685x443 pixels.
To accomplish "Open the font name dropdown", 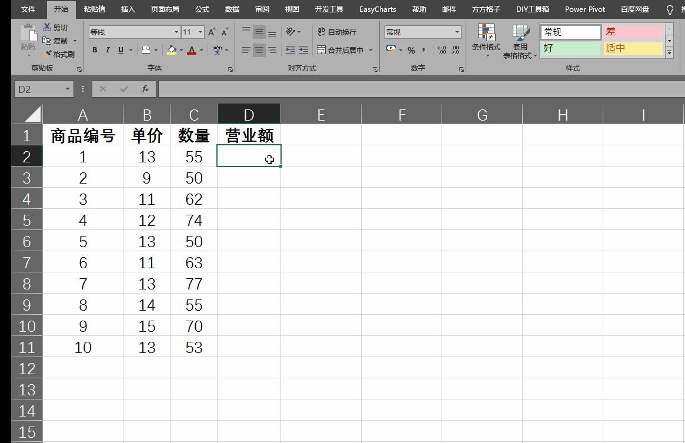I will (x=175, y=32).
